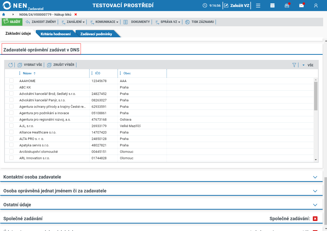The image size is (327, 231).
Task: Switch to Základní údaje tab
Action: click(18, 33)
